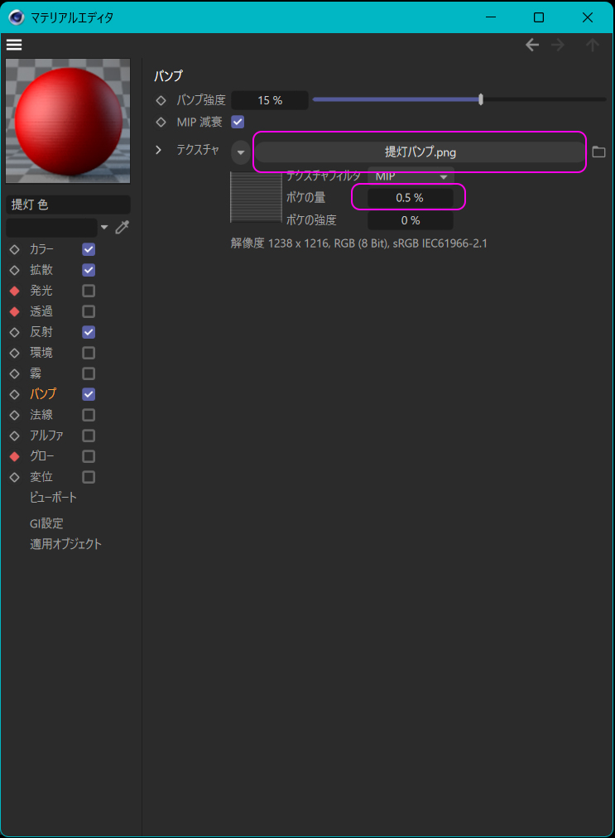Expand the テクスチャ disclosure arrow

coord(159,150)
